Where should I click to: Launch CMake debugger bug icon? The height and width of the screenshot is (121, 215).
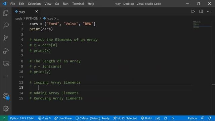166,118
